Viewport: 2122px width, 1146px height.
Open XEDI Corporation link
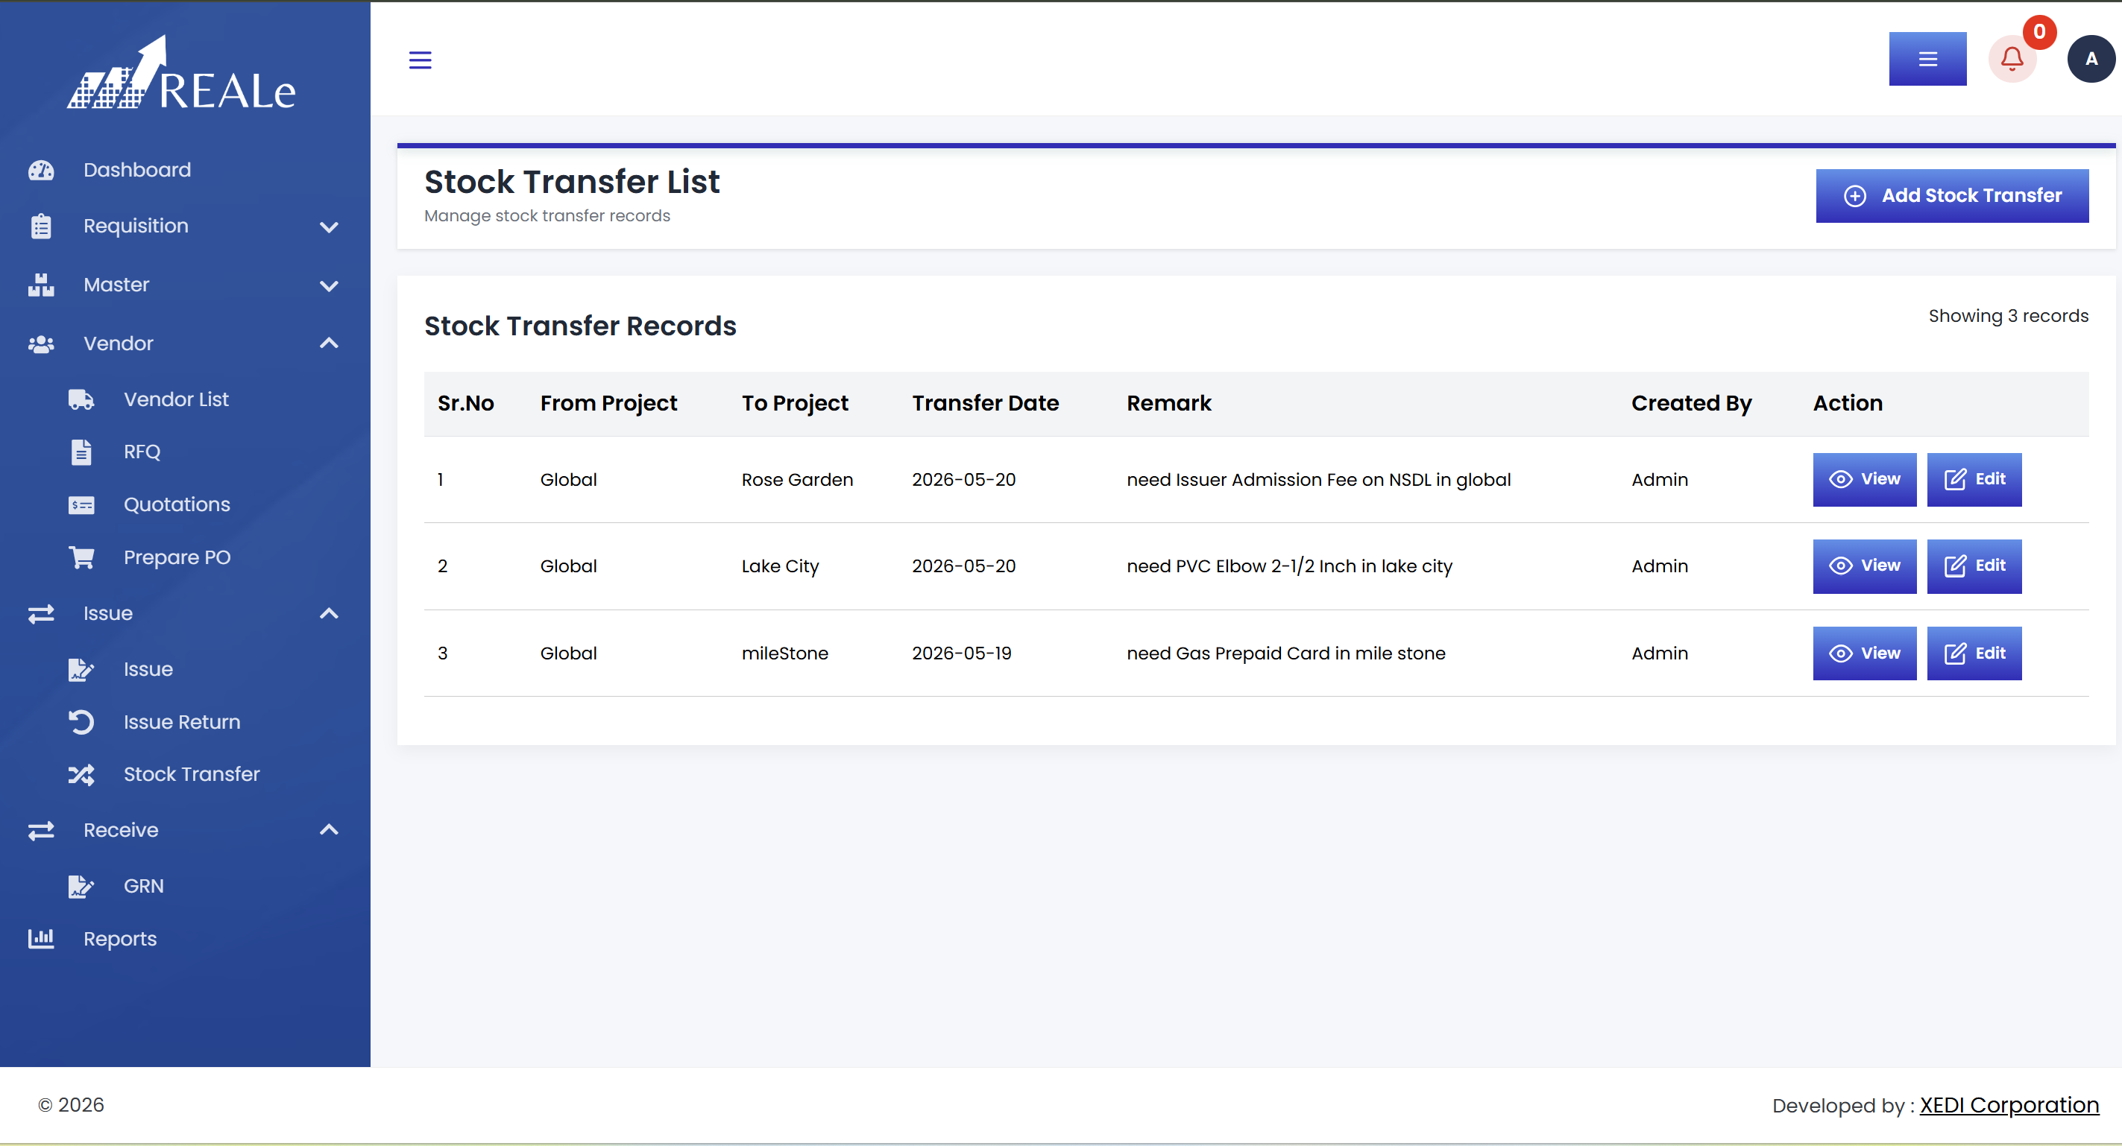[2009, 1105]
